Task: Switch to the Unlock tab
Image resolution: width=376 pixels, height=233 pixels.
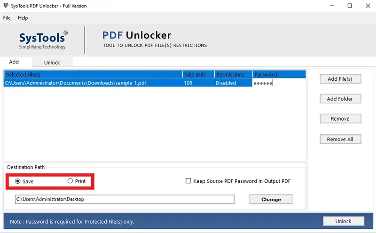Action: (52, 62)
